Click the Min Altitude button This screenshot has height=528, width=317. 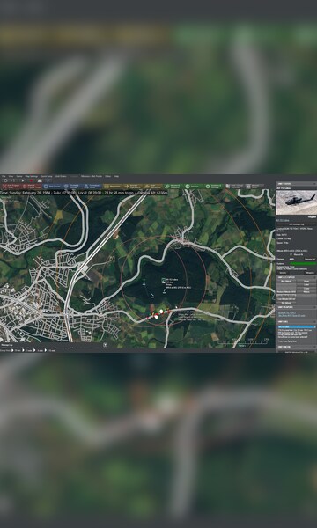pos(286,303)
